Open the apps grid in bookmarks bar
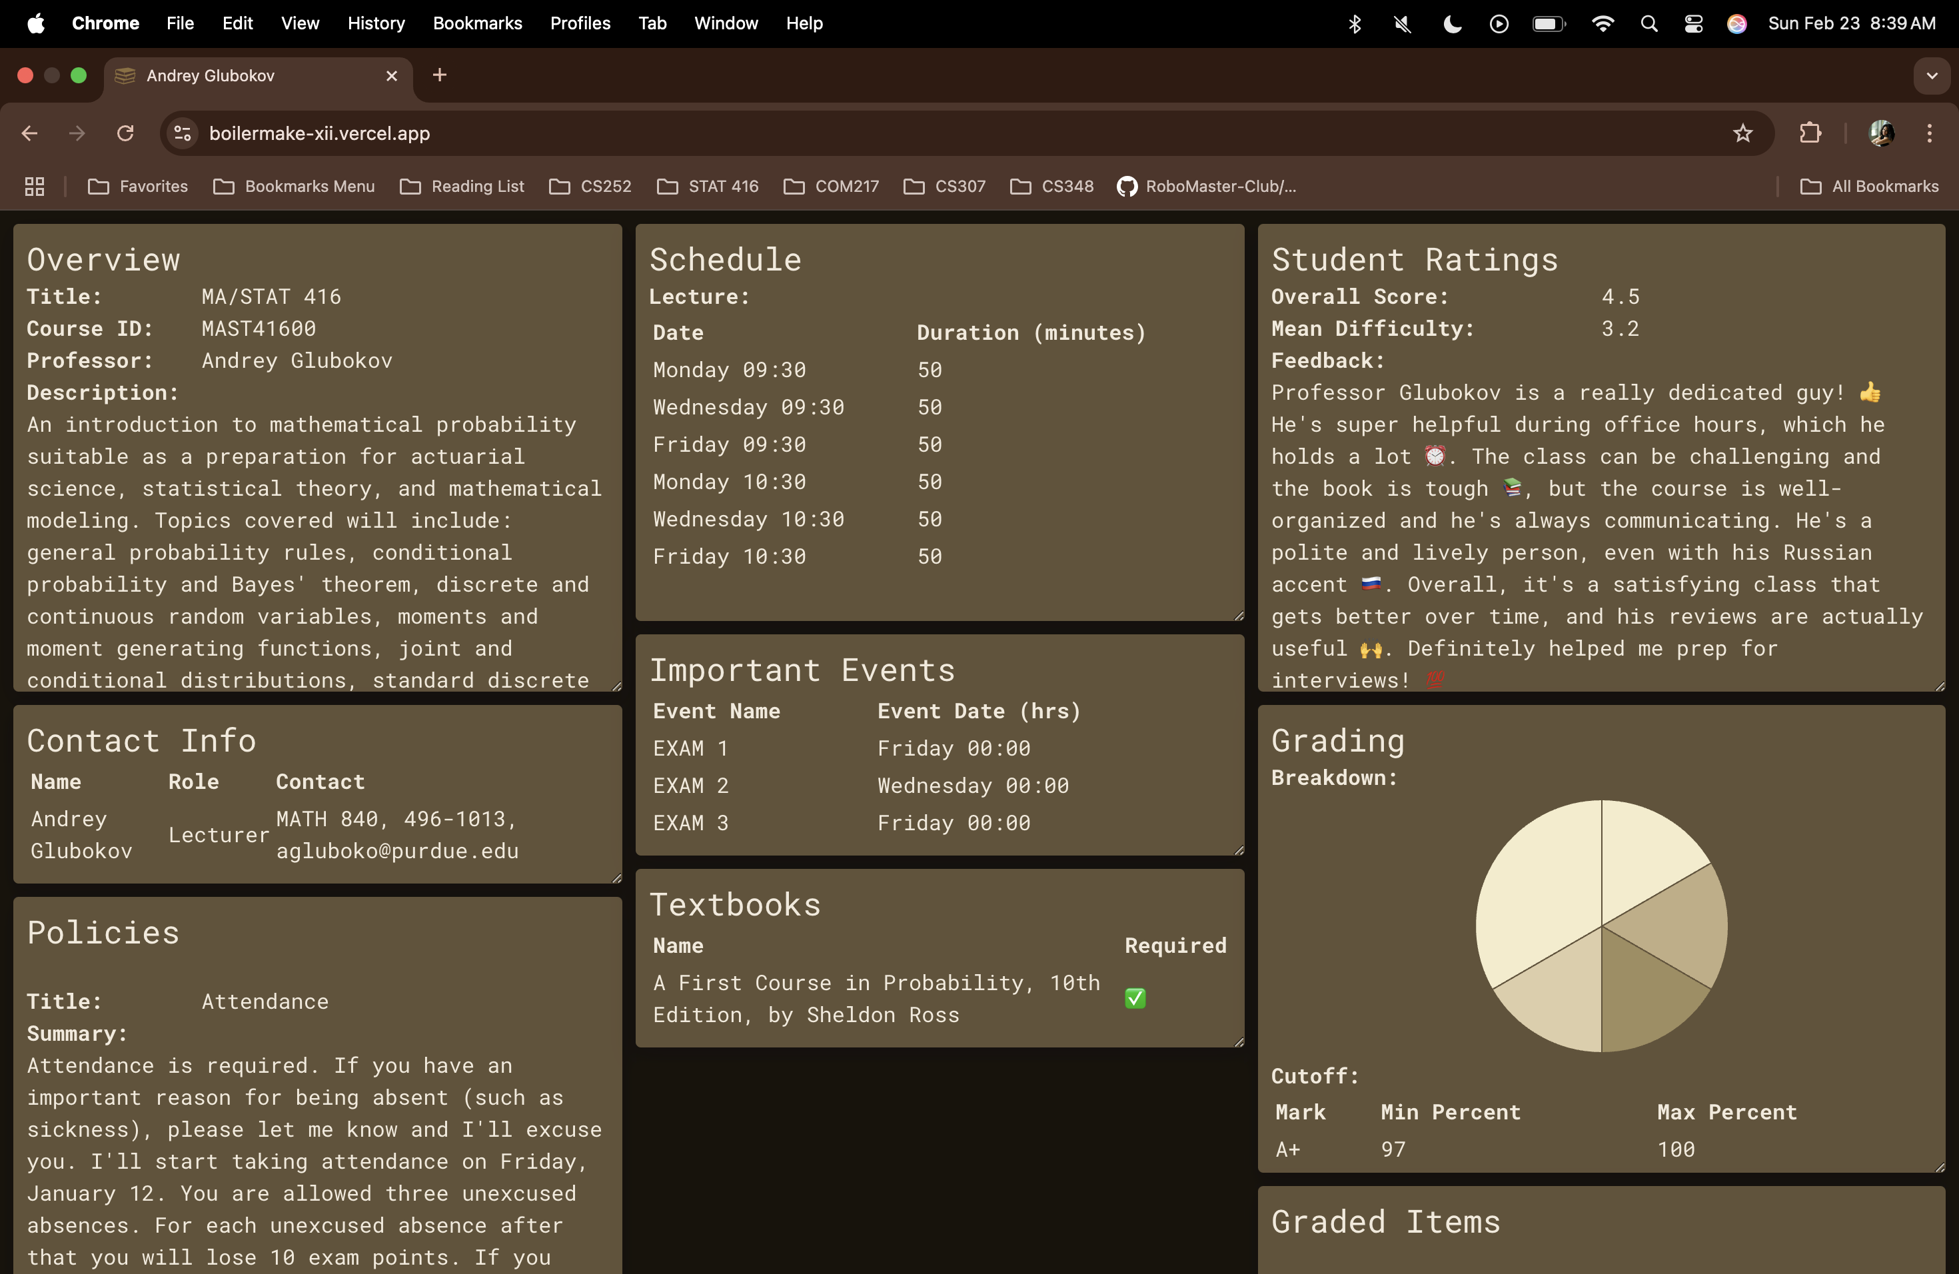Image resolution: width=1959 pixels, height=1274 pixels. tap(35, 187)
